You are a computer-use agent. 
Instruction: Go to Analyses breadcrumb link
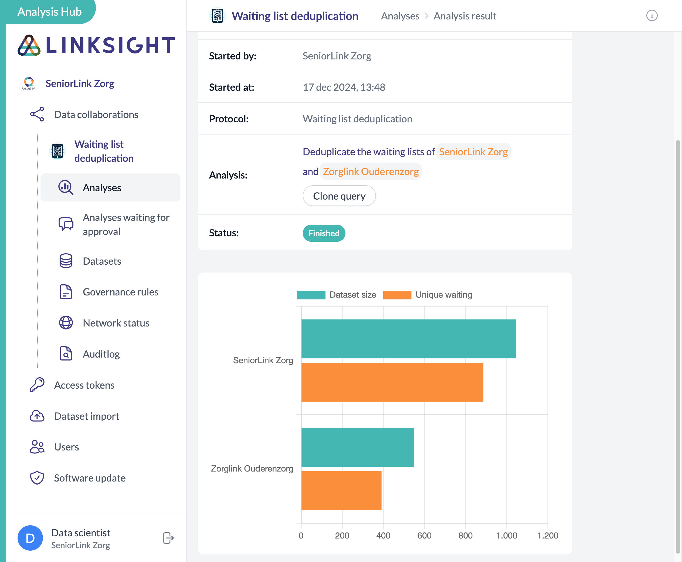pyautogui.click(x=400, y=16)
